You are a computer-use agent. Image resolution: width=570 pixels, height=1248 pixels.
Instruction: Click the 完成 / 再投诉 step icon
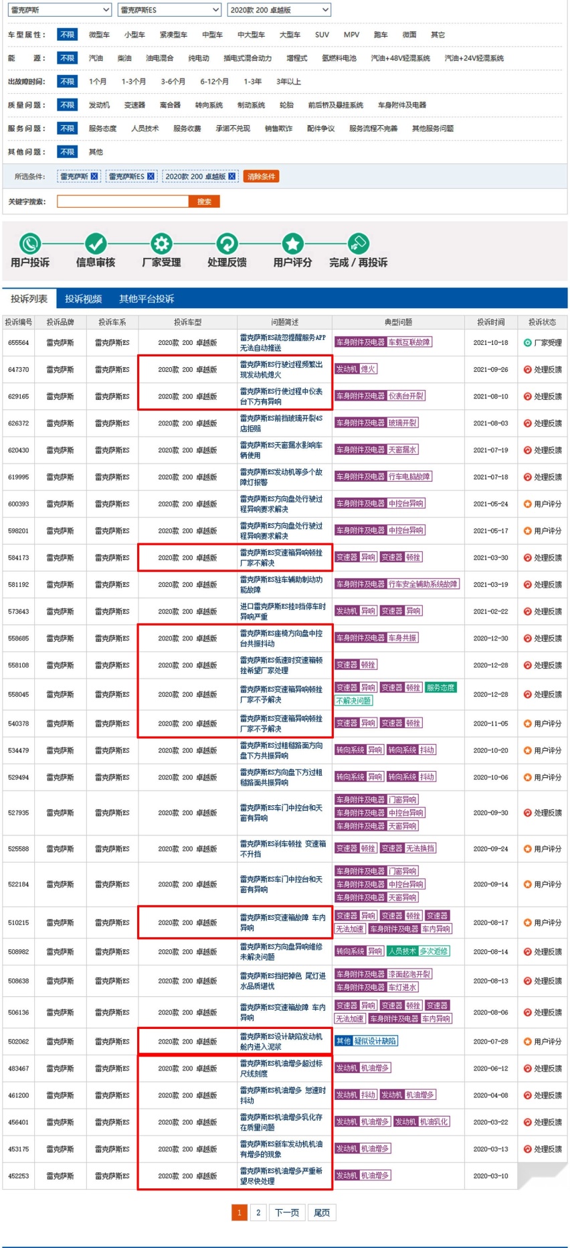coord(358,244)
